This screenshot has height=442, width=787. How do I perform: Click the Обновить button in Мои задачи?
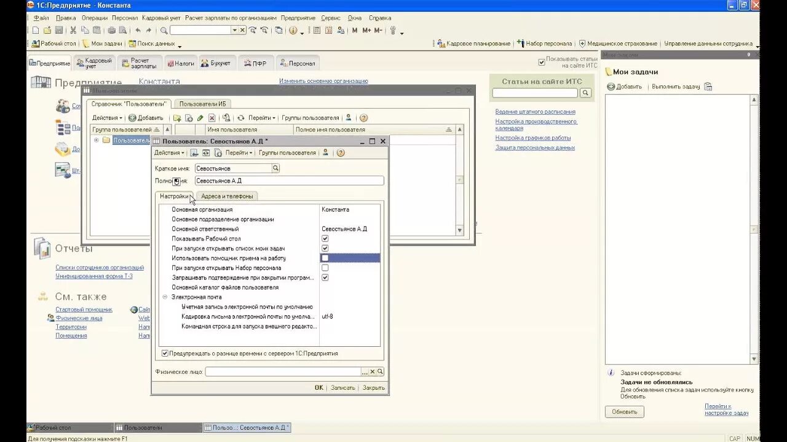pos(625,412)
